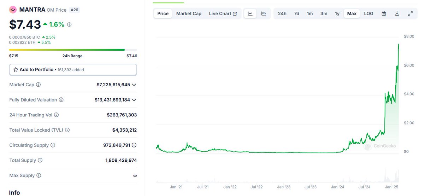Click the $7,225,615,645 market cap value

pos(113,85)
